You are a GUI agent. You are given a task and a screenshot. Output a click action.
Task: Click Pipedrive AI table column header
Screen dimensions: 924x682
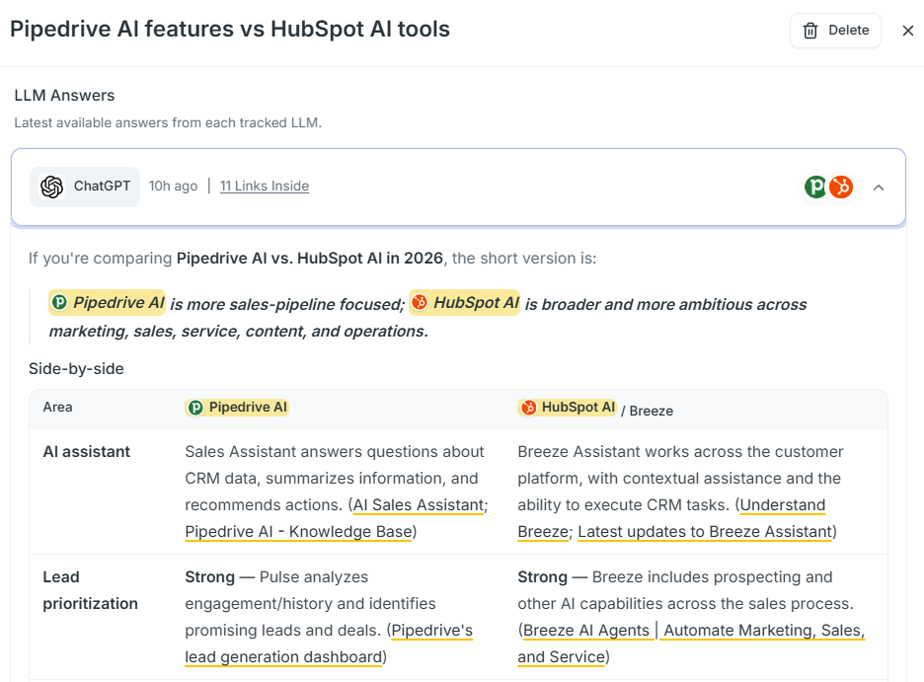(x=237, y=408)
